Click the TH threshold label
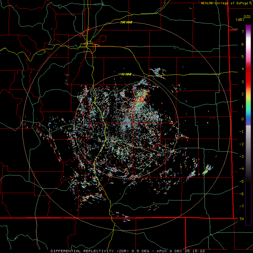 (241, 219)
